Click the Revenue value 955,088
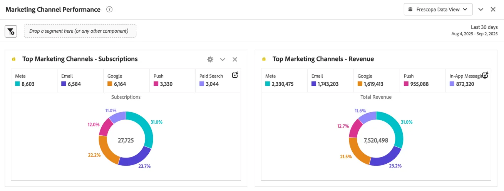This screenshot has height=191, width=504. pyautogui.click(x=419, y=84)
